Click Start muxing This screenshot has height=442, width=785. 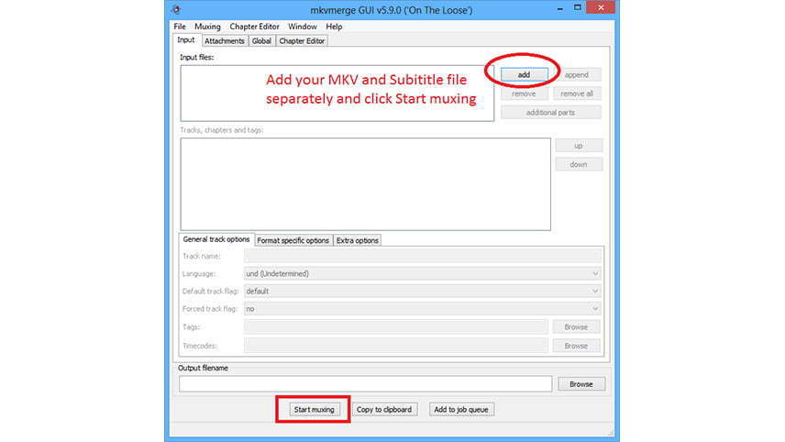(315, 410)
